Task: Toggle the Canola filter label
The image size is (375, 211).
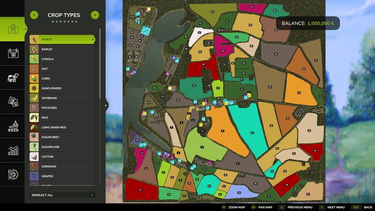Action: pyautogui.click(x=48, y=59)
